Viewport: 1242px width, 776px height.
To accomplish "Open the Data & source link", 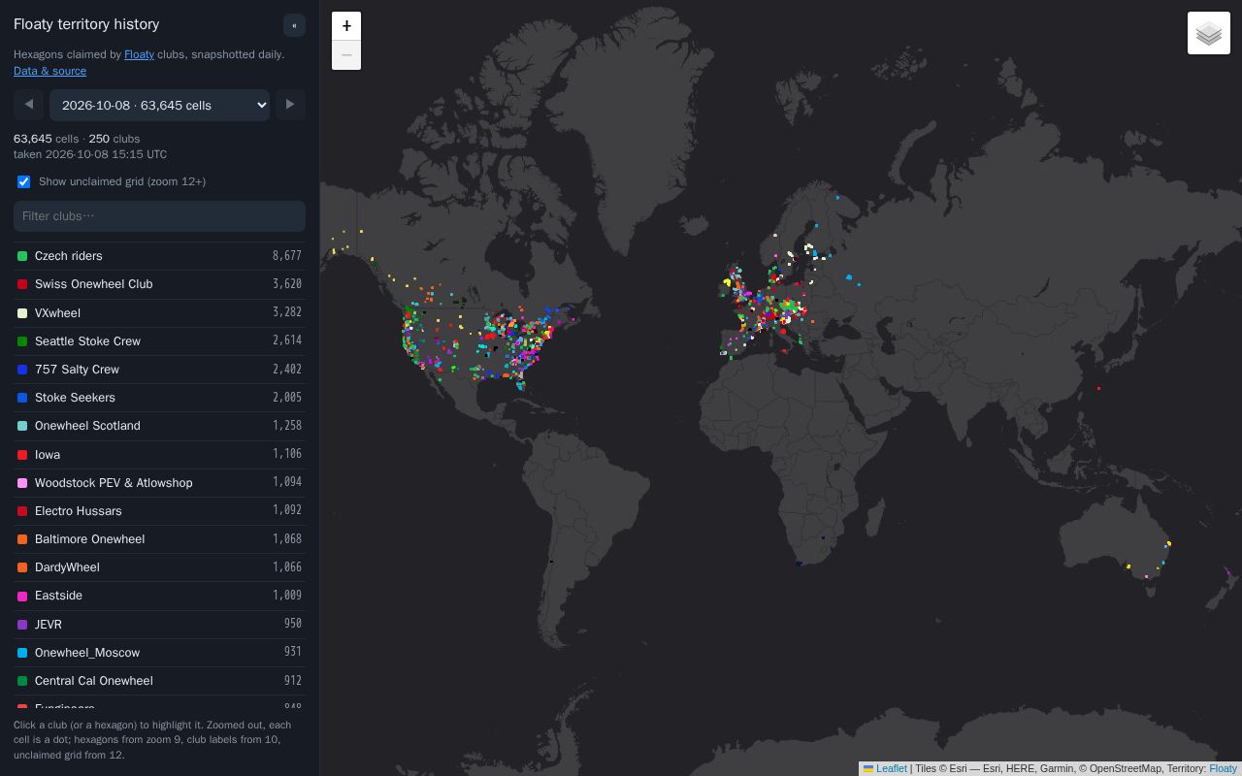I will [x=49, y=71].
